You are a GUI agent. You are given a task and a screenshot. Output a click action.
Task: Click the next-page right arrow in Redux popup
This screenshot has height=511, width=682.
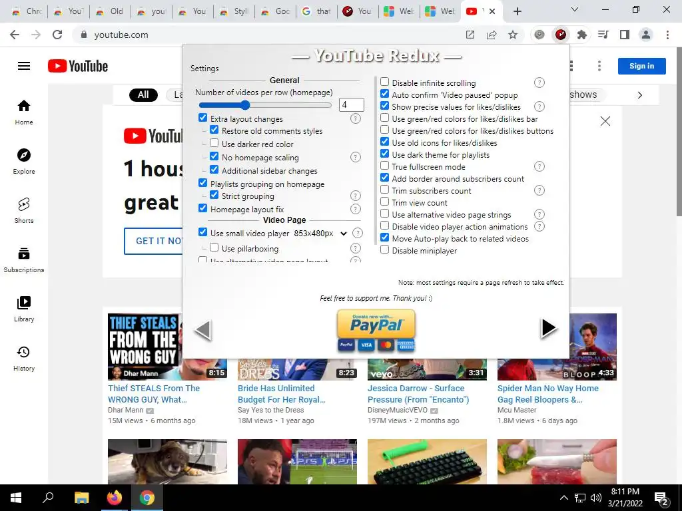549,328
